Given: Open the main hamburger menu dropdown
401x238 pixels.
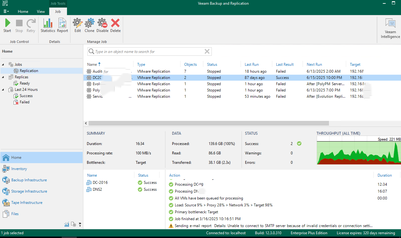Looking at the screenshot, I should pos(6,12).
